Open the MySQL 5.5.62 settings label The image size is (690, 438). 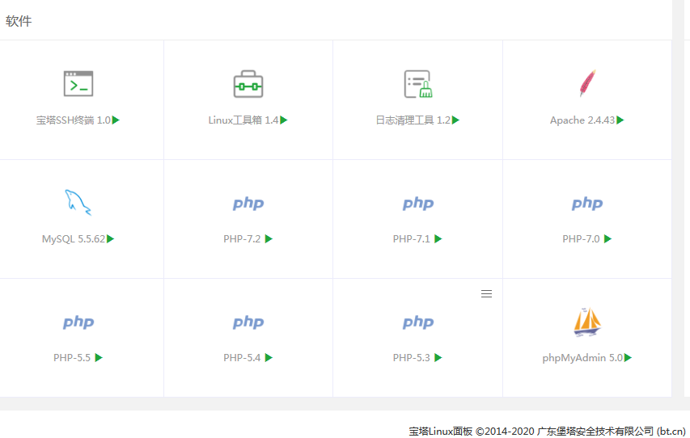click(x=74, y=238)
